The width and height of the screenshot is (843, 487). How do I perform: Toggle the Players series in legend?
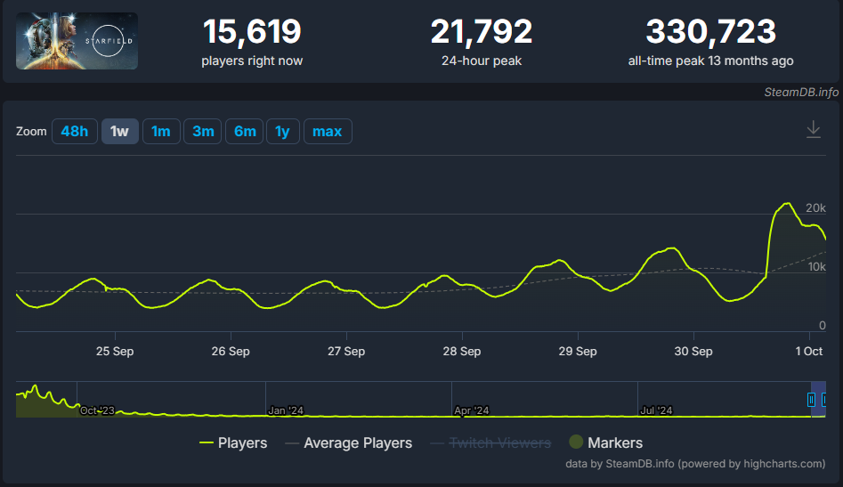233,442
